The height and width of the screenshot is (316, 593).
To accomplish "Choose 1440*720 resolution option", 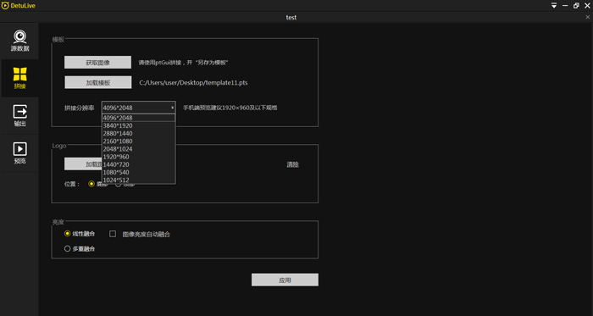I will (138, 164).
